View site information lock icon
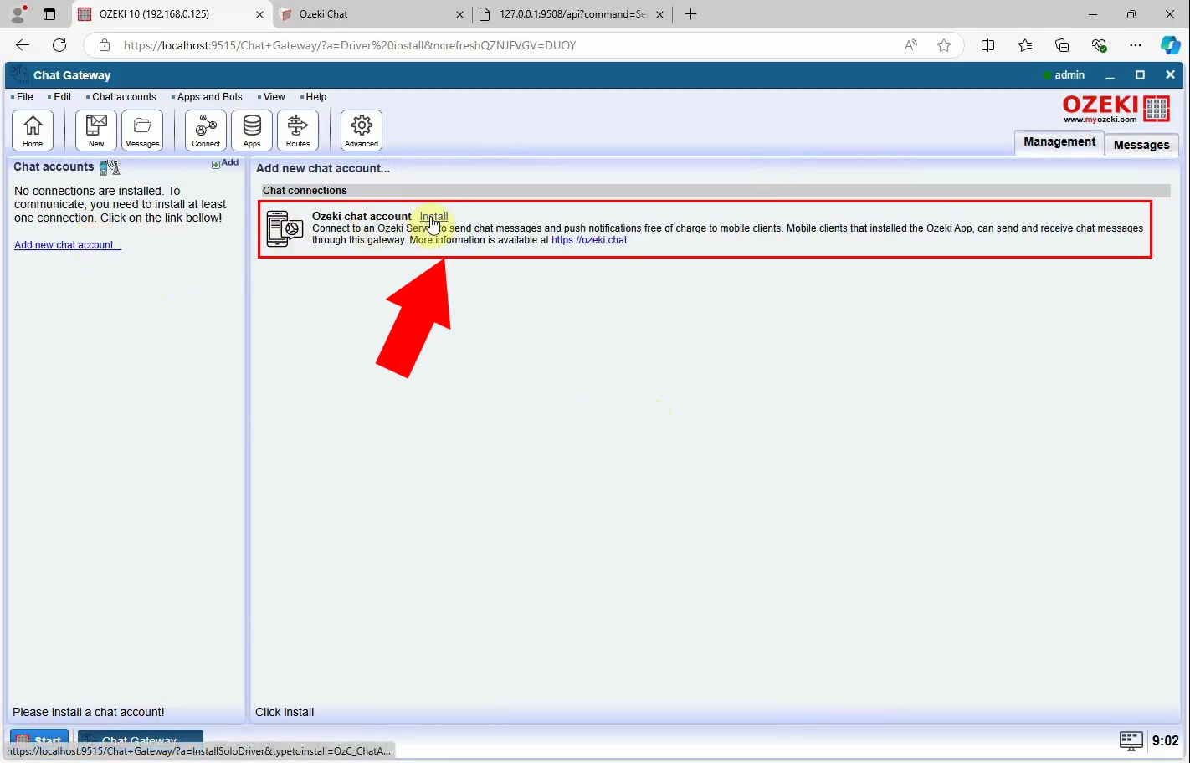The width and height of the screenshot is (1190, 763). [x=105, y=45]
